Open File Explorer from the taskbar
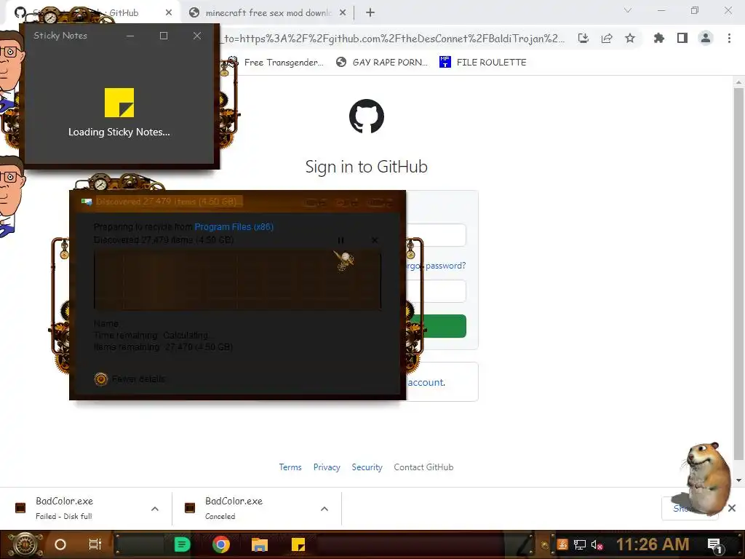 260,544
